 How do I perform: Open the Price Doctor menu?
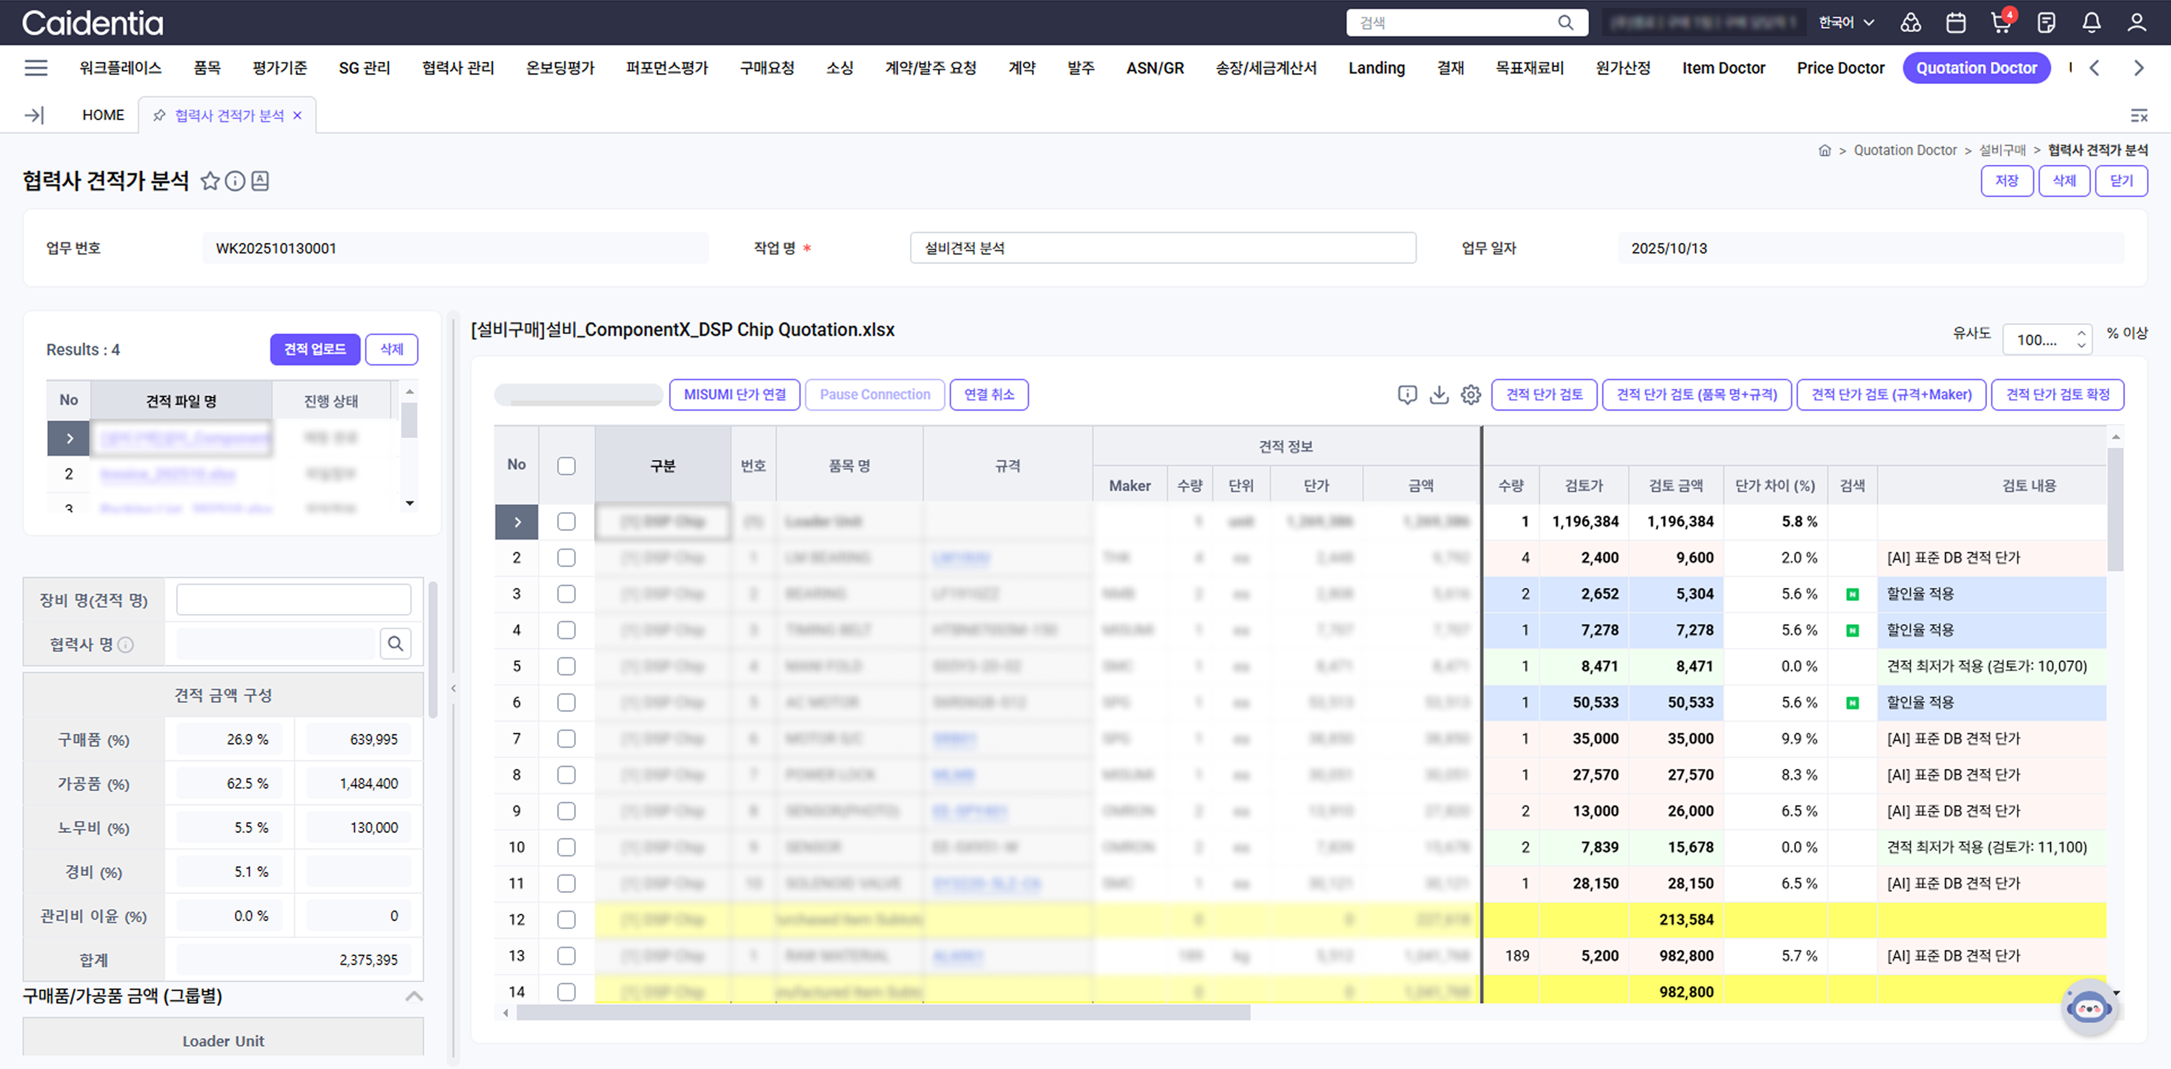(1840, 68)
